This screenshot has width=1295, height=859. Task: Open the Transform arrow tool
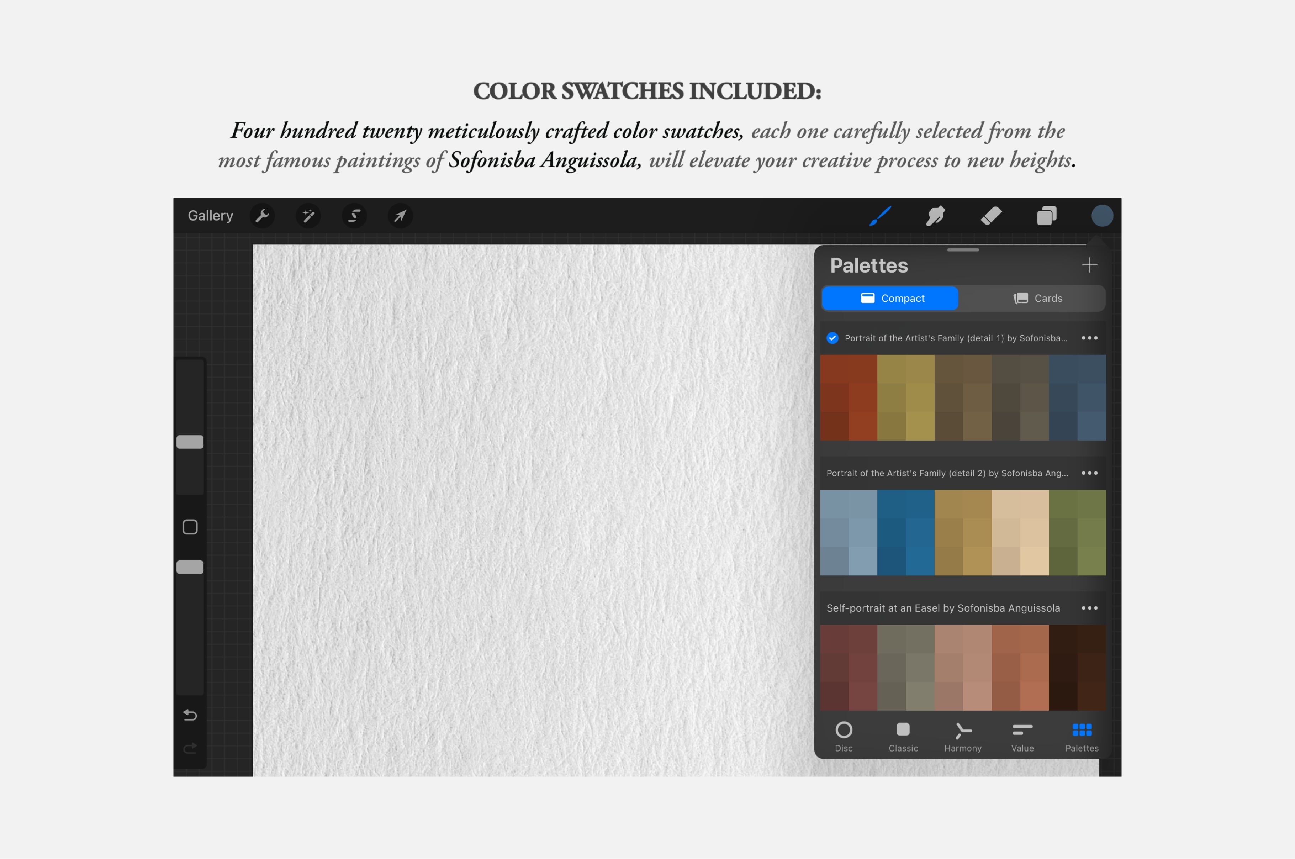click(x=400, y=215)
